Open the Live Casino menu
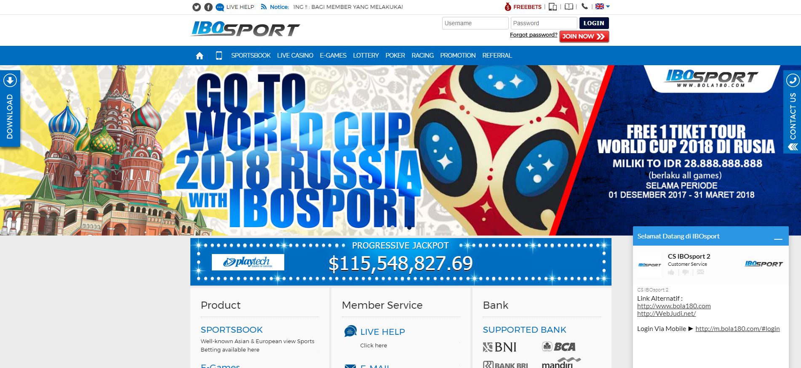 pyautogui.click(x=295, y=56)
